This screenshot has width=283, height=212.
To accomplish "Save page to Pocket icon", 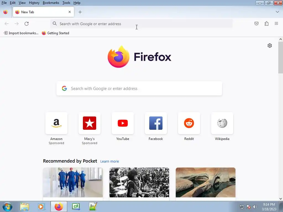I will [x=256, y=23].
